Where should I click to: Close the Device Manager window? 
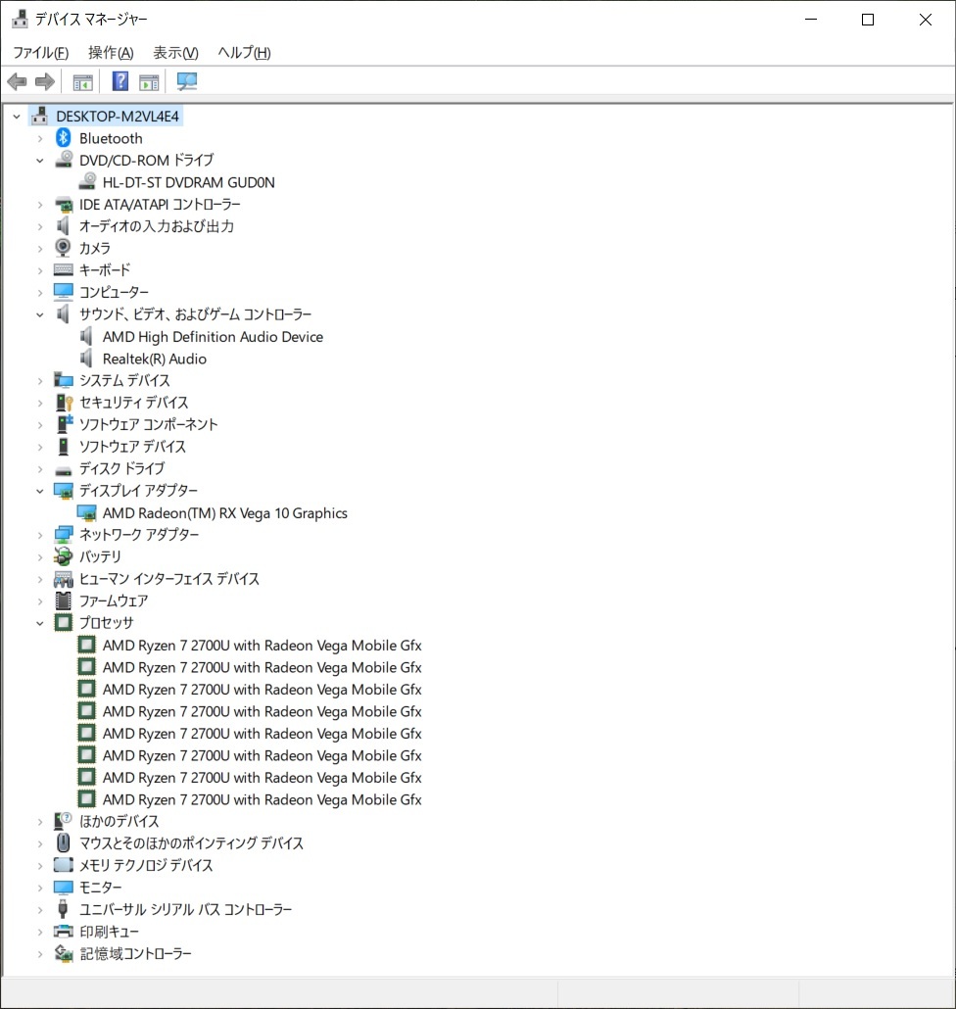[x=925, y=20]
